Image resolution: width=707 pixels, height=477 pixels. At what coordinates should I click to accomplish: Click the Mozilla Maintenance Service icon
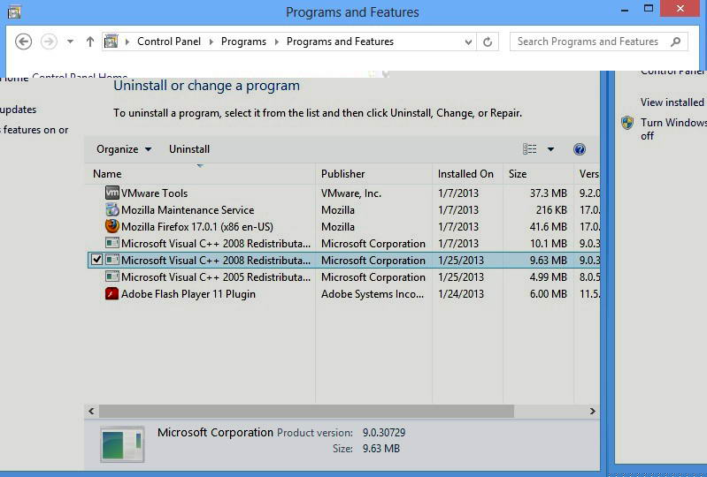[x=111, y=209]
